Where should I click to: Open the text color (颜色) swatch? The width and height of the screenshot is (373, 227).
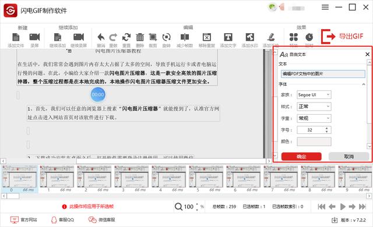pyautogui.click(x=314, y=141)
